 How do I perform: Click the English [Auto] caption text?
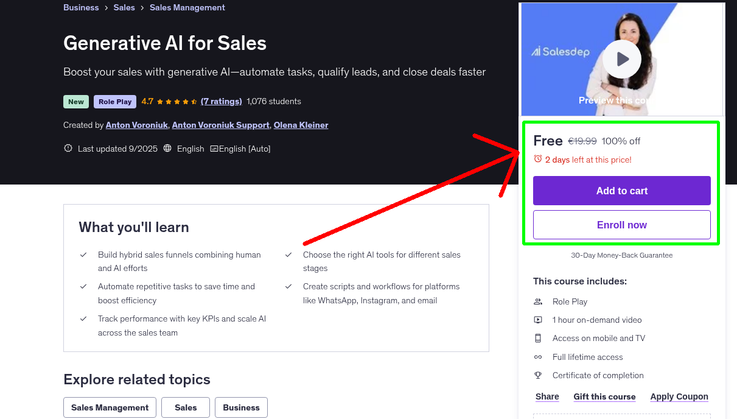[x=245, y=149]
